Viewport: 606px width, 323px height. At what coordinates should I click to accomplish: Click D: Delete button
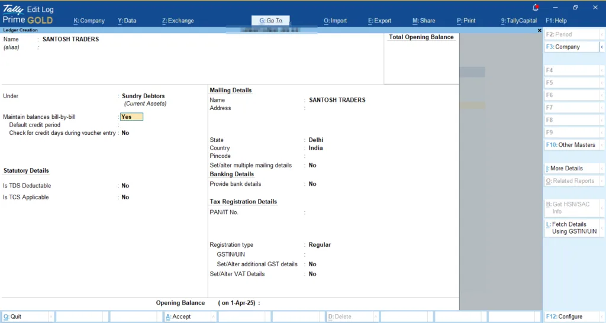[x=350, y=316]
